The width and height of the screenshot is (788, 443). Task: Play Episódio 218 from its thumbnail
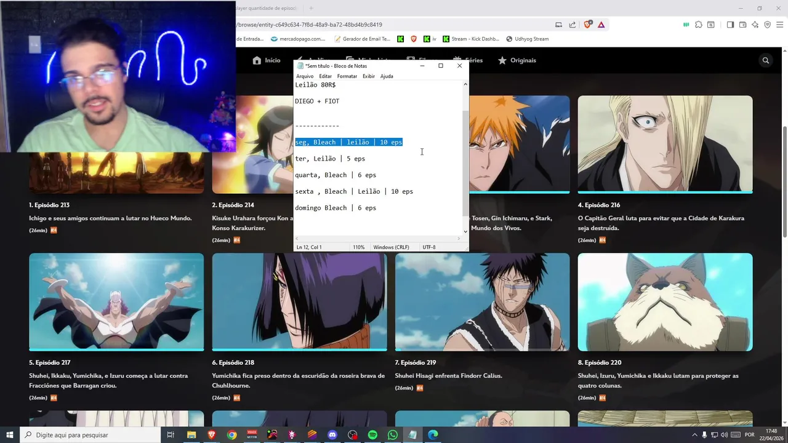pos(299,301)
